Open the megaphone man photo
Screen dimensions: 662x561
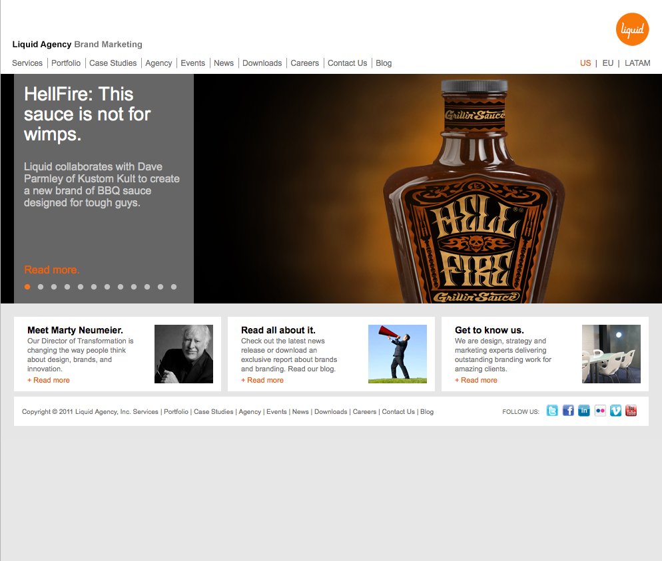398,354
